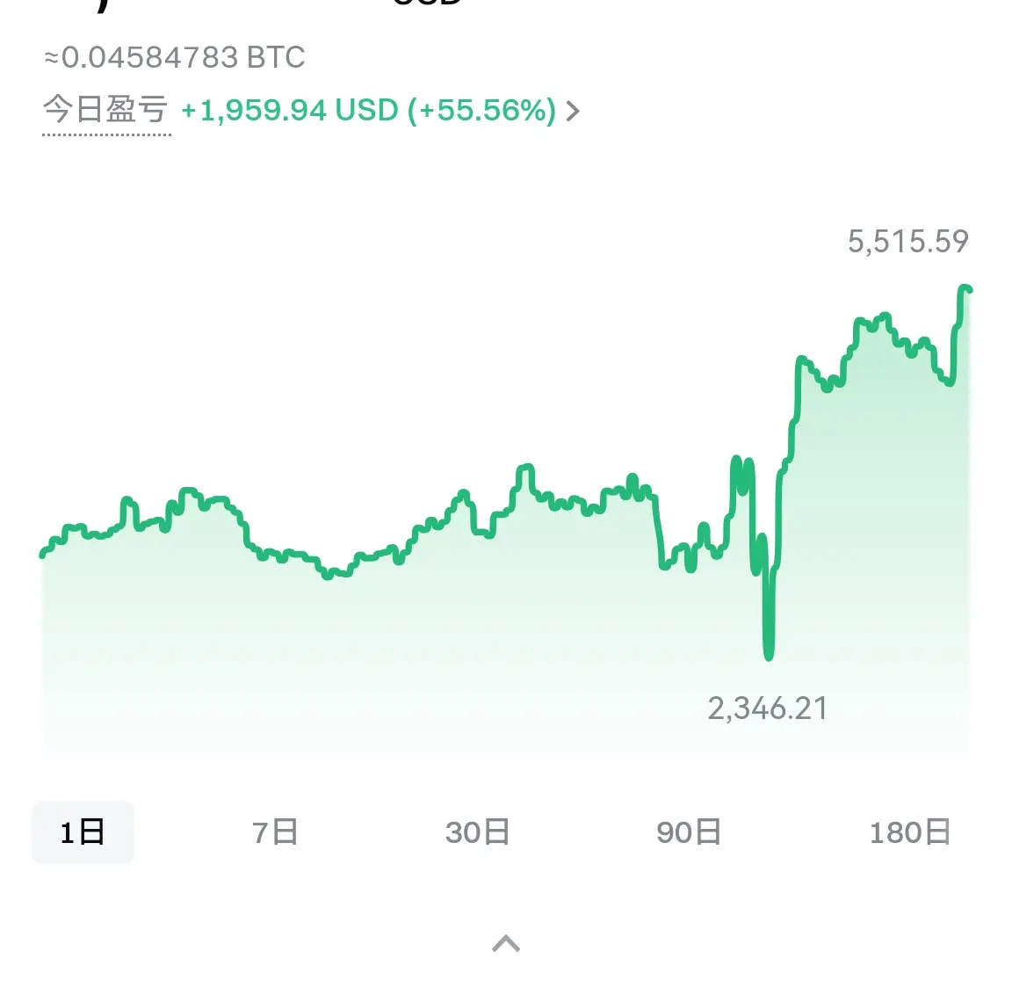Show the 90日 chart range
The width and height of the screenshot is (1012, 988).
pos(689,832)
